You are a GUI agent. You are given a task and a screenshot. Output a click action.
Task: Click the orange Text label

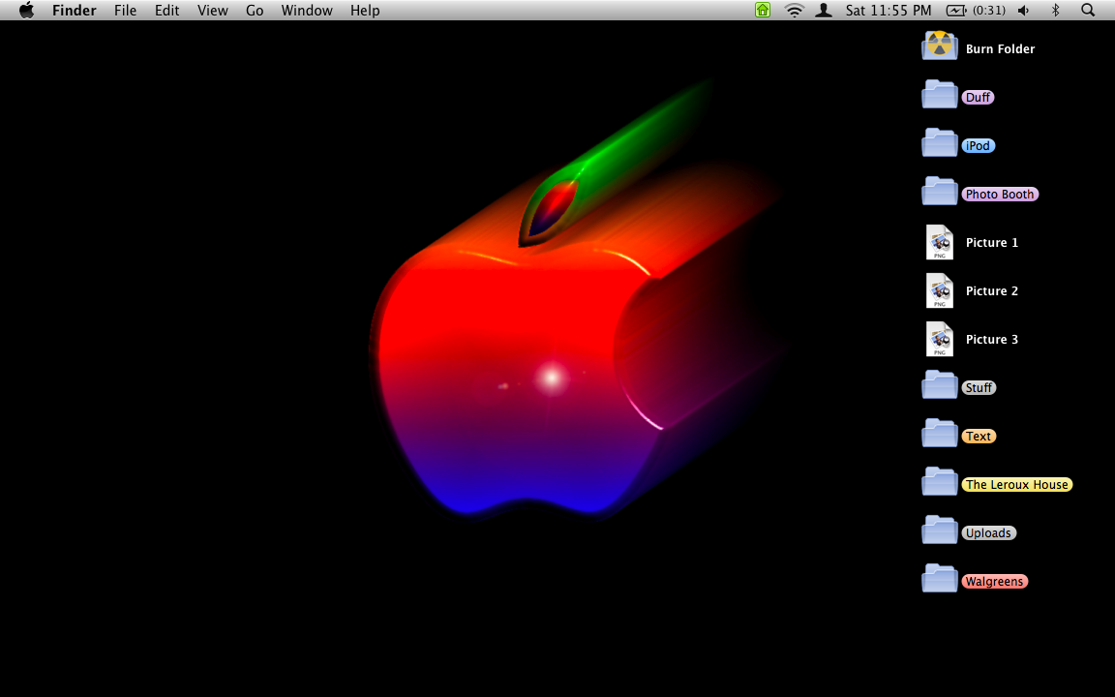979,436
